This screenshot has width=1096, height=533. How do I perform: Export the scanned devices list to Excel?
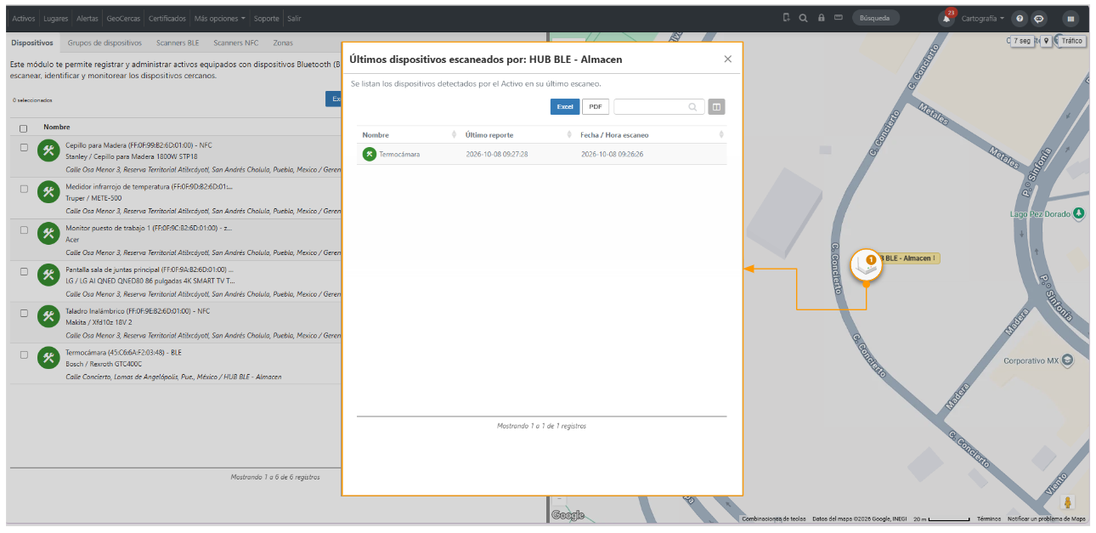tap(565, 107)
